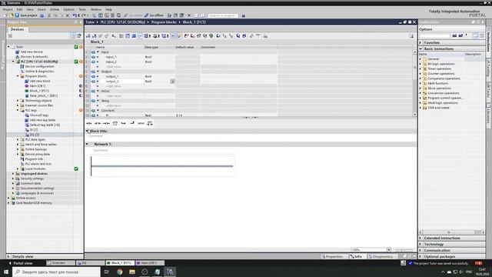The width and height of the screenshot is (492, 277).
Task: Insert an assignment coil instruction
Action: coord(106,123)
